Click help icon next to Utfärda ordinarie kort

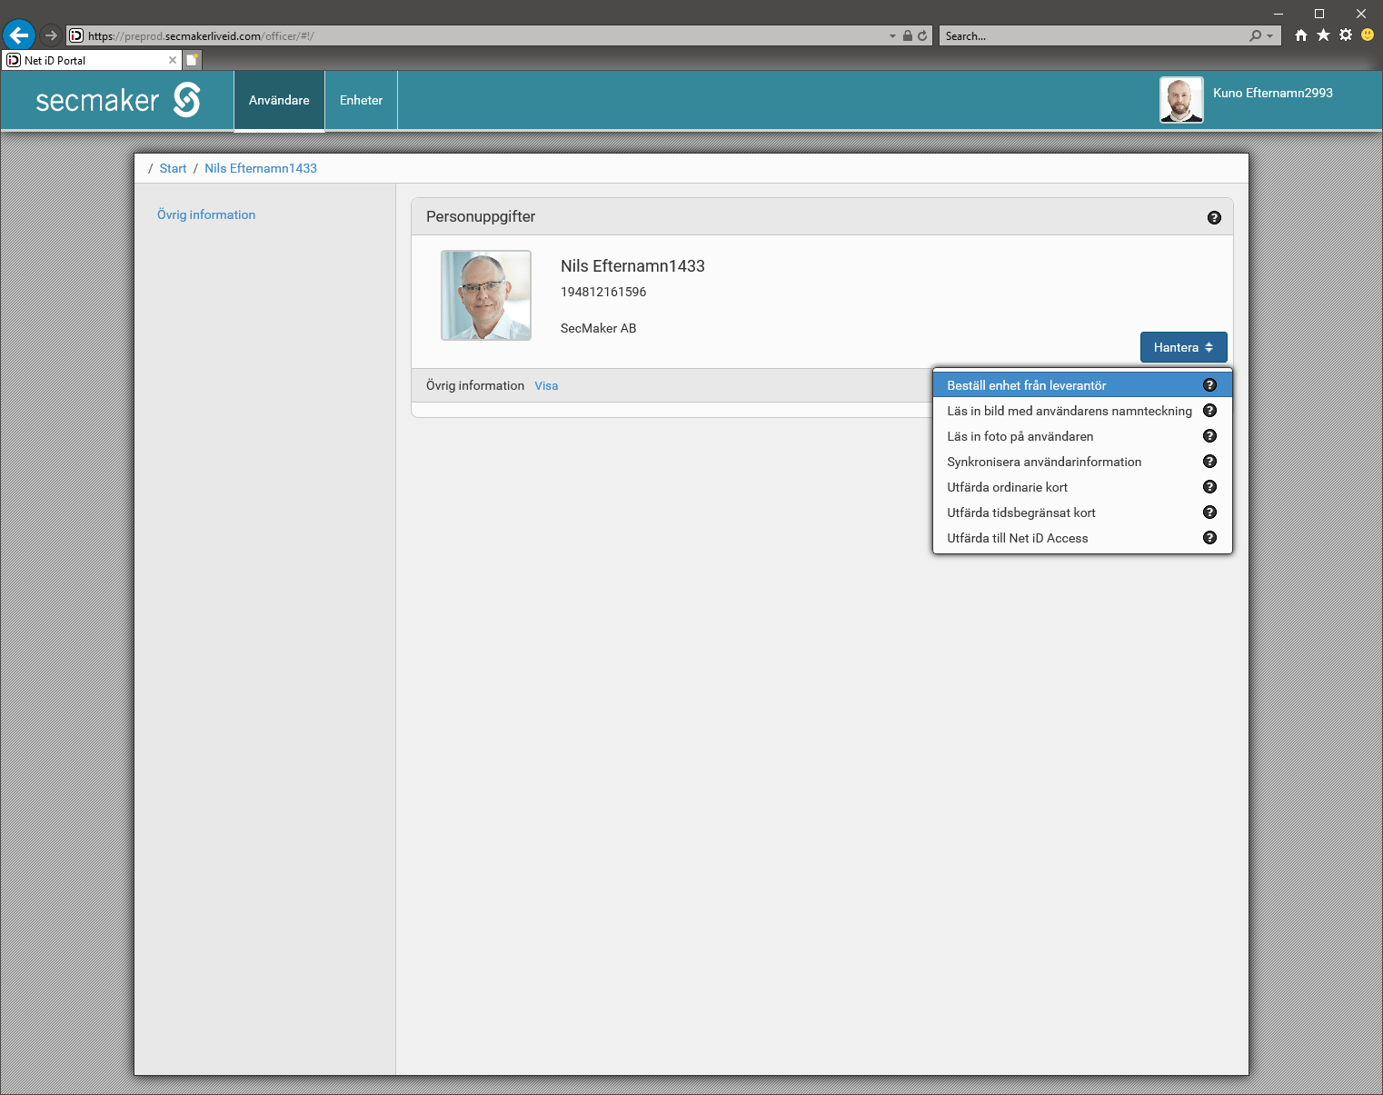tap(1209, 487)
